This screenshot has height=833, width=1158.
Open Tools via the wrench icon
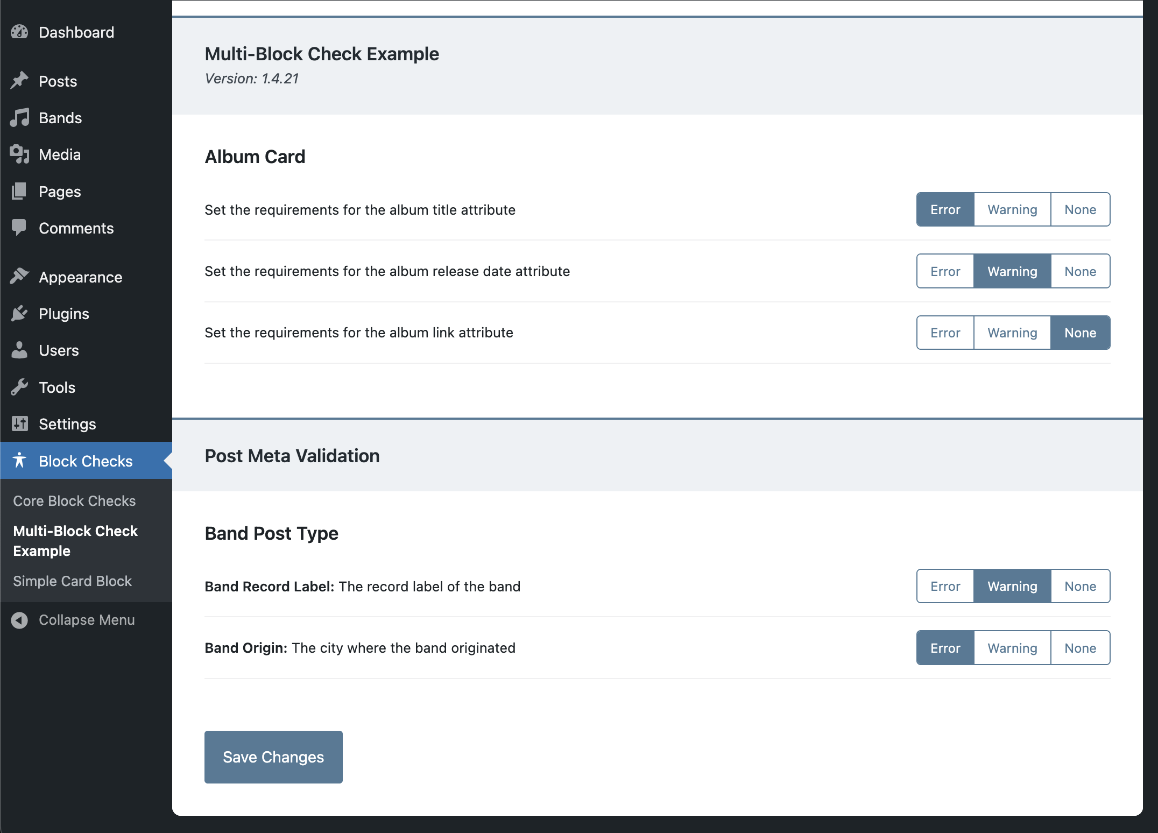point(20,387)
